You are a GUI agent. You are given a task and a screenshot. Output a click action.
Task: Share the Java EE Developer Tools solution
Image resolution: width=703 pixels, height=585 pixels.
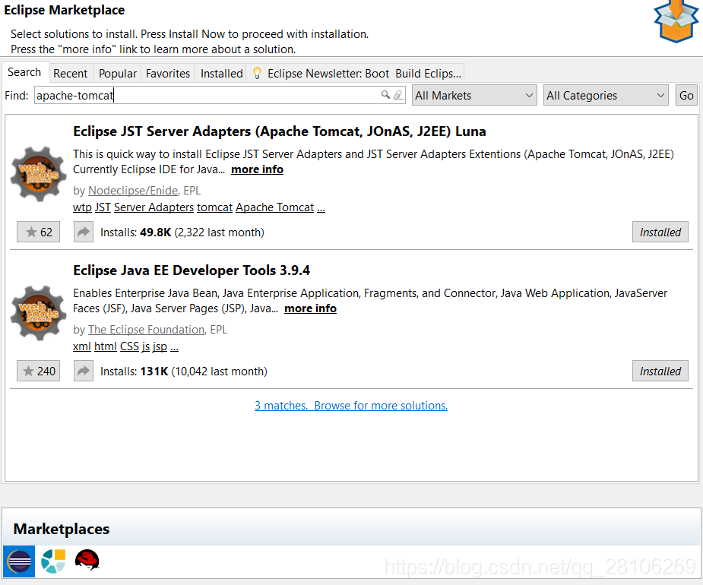click(x=84, y=372)
